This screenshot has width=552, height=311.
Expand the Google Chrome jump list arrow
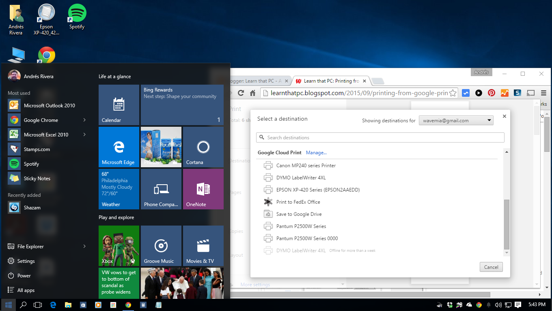[84, 120]
